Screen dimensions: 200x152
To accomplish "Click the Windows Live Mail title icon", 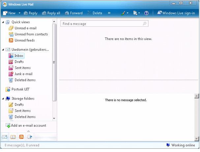I will point(5,4).
